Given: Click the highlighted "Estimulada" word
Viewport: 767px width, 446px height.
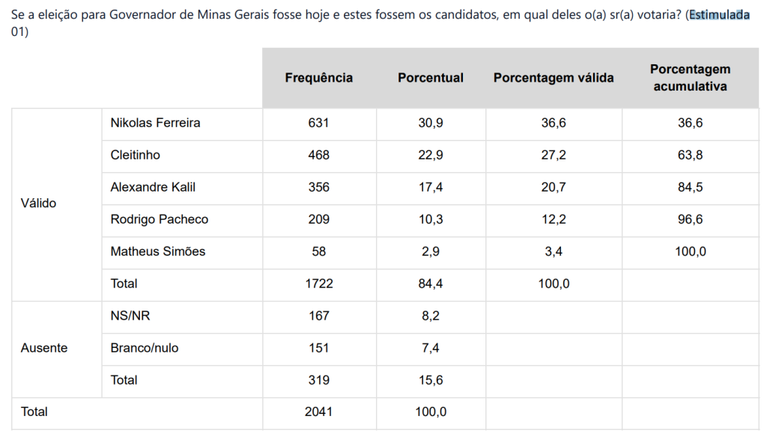Looking at the screenshot, I should [x=719, y=16].
